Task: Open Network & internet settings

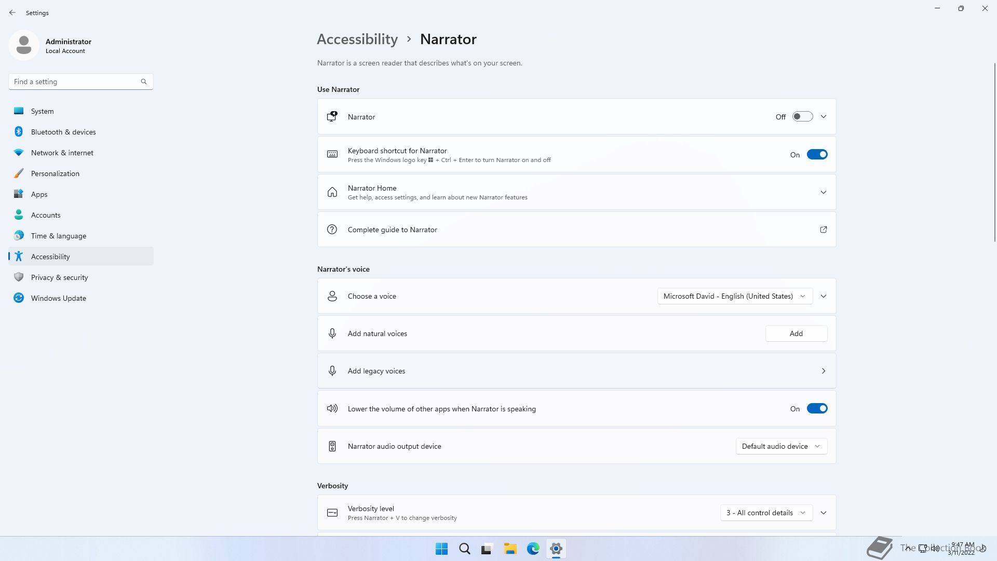Action: pos(81,153)
